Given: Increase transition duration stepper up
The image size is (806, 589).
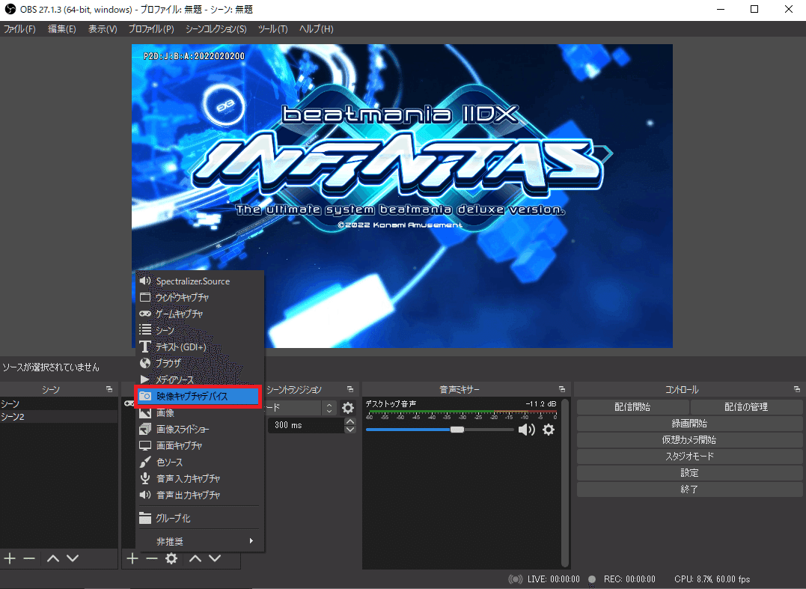Looking at the screenshot, I should [x=350, y=421].
